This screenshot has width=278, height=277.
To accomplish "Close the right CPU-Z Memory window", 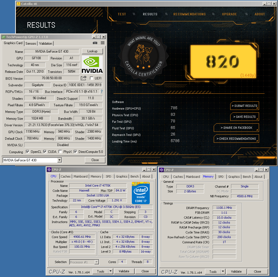I will coord(266,170).
